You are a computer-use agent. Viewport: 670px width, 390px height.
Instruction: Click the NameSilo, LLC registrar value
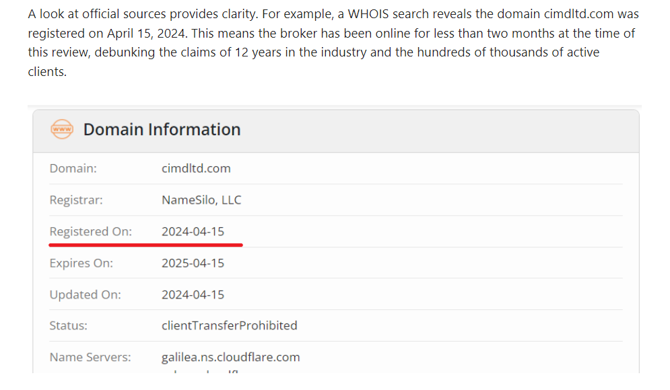201,200
